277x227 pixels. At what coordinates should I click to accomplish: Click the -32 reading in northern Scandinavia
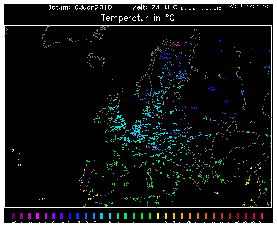(177, 45)
